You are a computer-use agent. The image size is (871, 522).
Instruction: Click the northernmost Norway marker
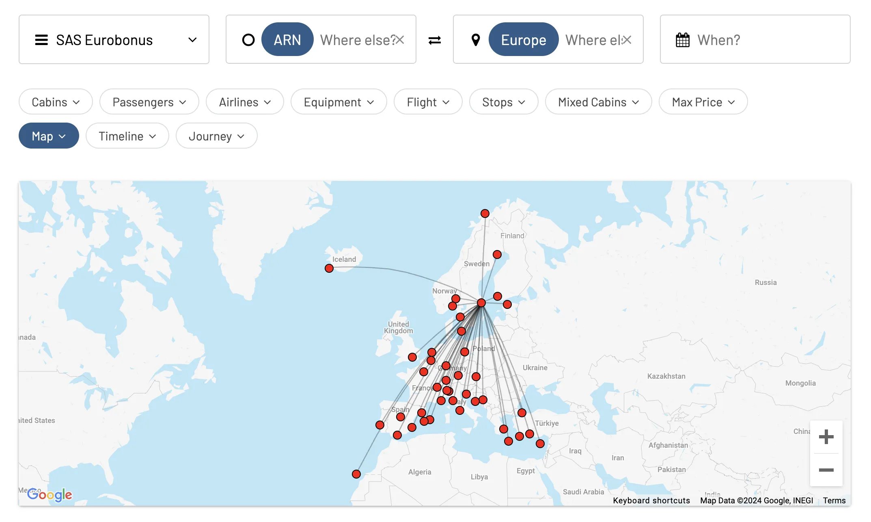click(x=485, y=214)
